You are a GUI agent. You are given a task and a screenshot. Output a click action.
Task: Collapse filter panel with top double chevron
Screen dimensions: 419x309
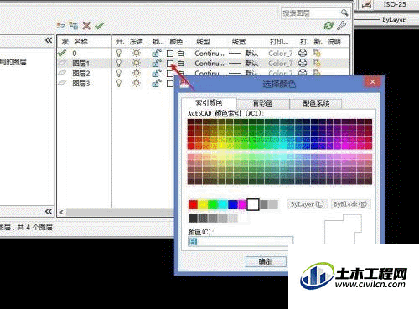click(49, 40)
